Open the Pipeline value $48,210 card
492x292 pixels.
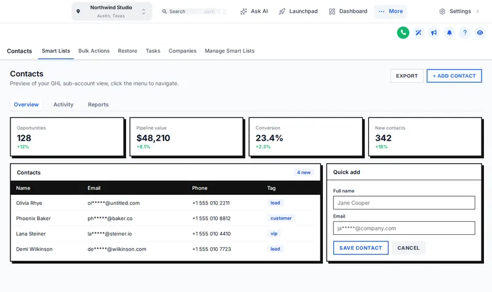tap(186, 136)
